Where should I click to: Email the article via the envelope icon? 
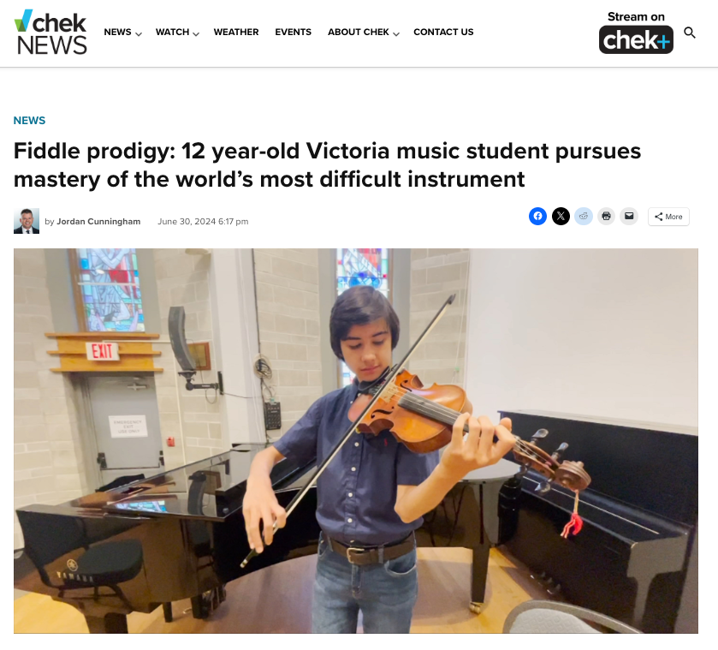[x=629, y=216]
